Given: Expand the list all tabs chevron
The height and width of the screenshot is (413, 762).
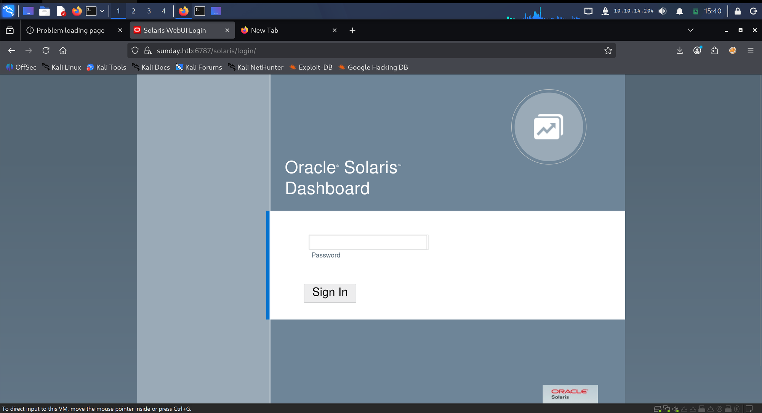Looking at the screenshot, I should pos(690,30).
